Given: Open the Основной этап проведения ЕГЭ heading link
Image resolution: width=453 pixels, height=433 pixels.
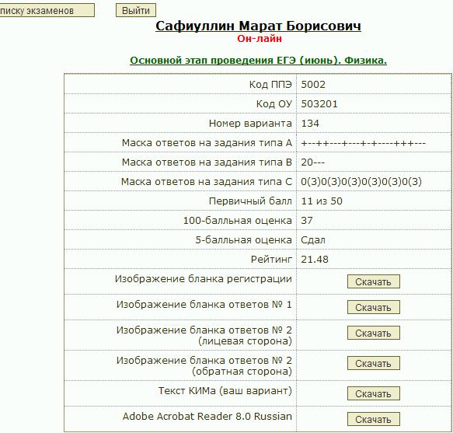Looking at the screenshot, I should pos(258,61).
